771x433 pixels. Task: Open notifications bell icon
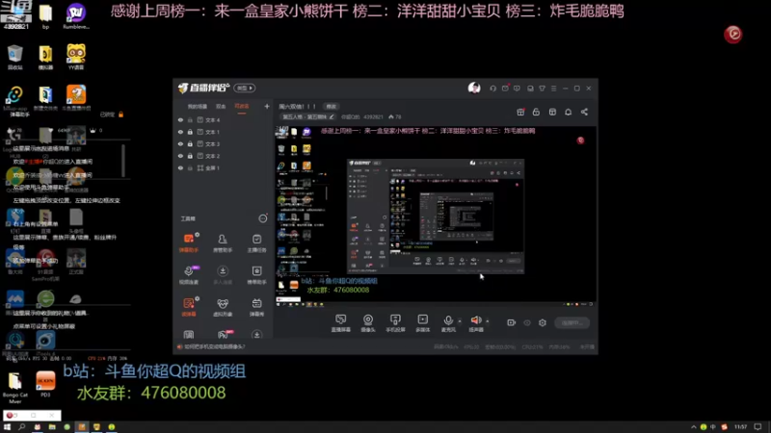click(568, 112)
